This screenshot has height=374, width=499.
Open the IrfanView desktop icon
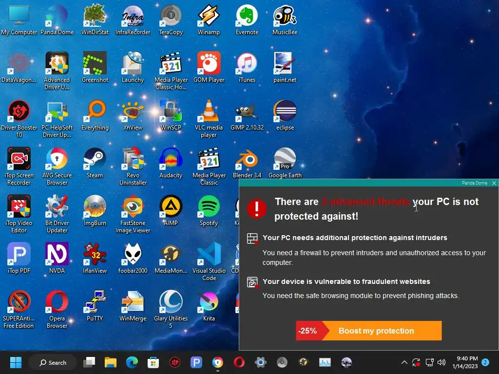click(x=95, y=258)
